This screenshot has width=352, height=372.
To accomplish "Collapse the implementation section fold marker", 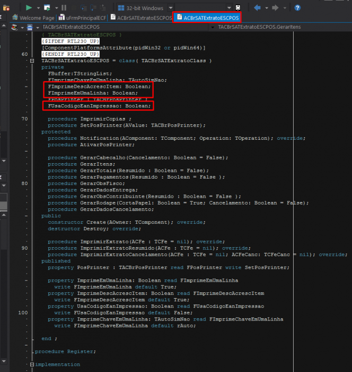I will click(x=32, y=365).
